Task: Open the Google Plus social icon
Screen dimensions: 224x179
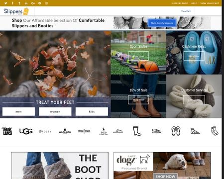Action: tap(33, 3)
